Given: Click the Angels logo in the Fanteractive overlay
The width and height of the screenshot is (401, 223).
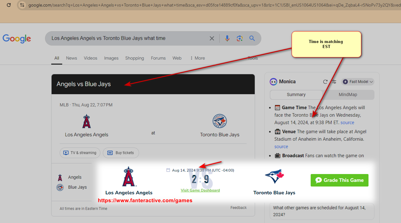Looking at the screenshot, I should click(129, 177).
